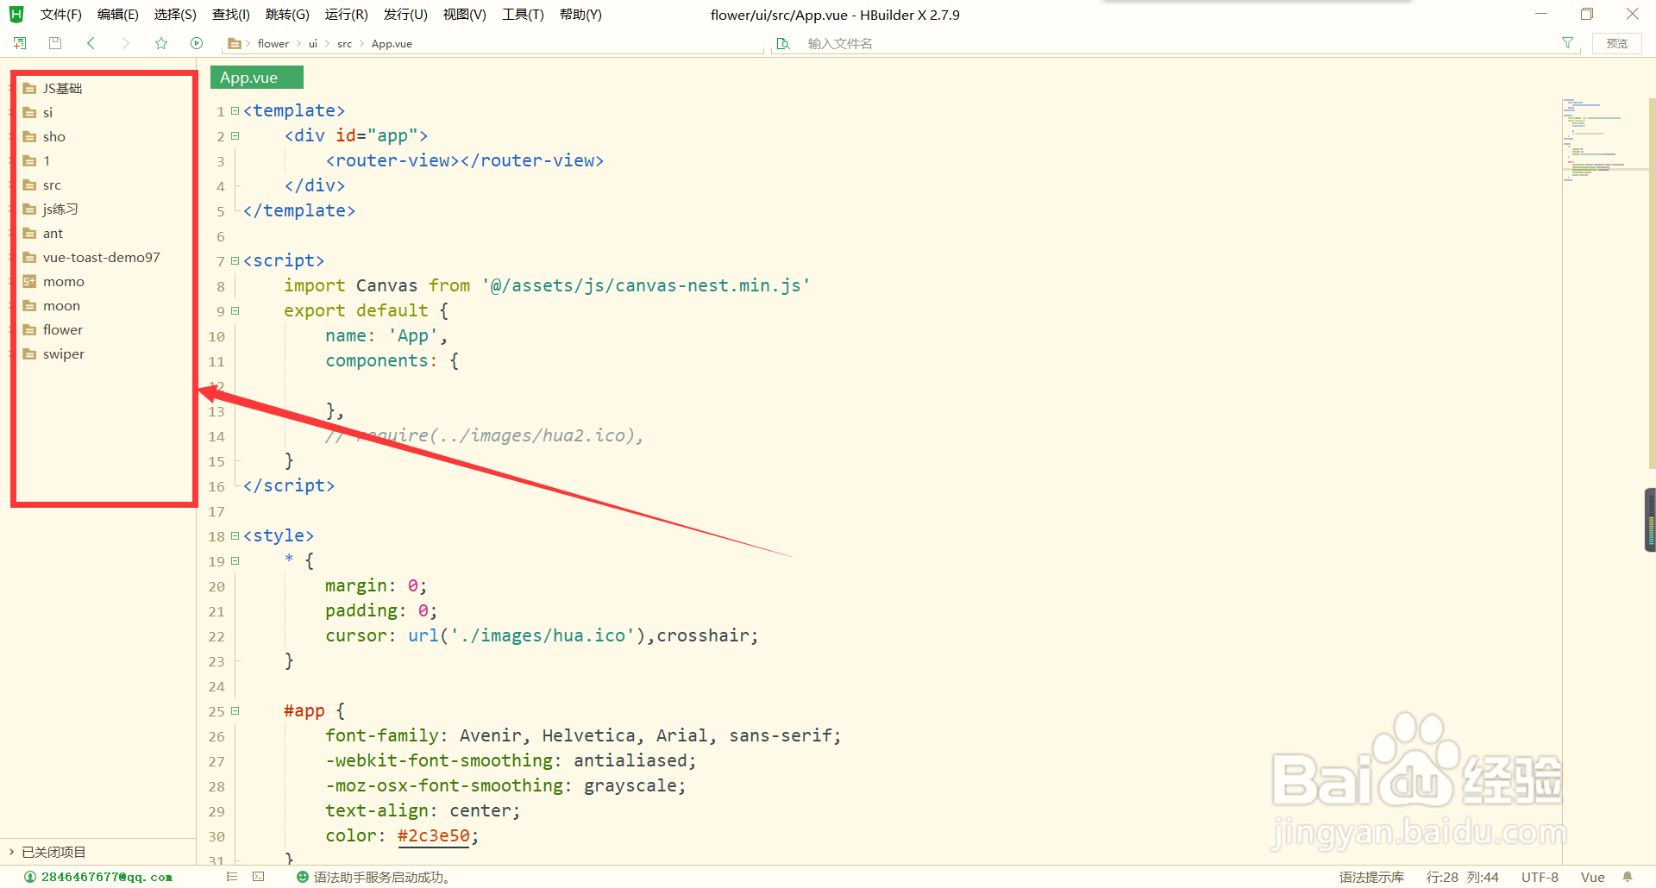Click the 语法提示库 status bar entry
Viewport: 1656px width, 888px height.
pos(1371,877)
